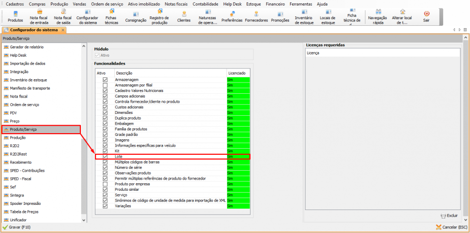Viewport: 470px width, 233px height.
Task: Open Fichas técnicas from the toolbar
Action: point(111,16)
